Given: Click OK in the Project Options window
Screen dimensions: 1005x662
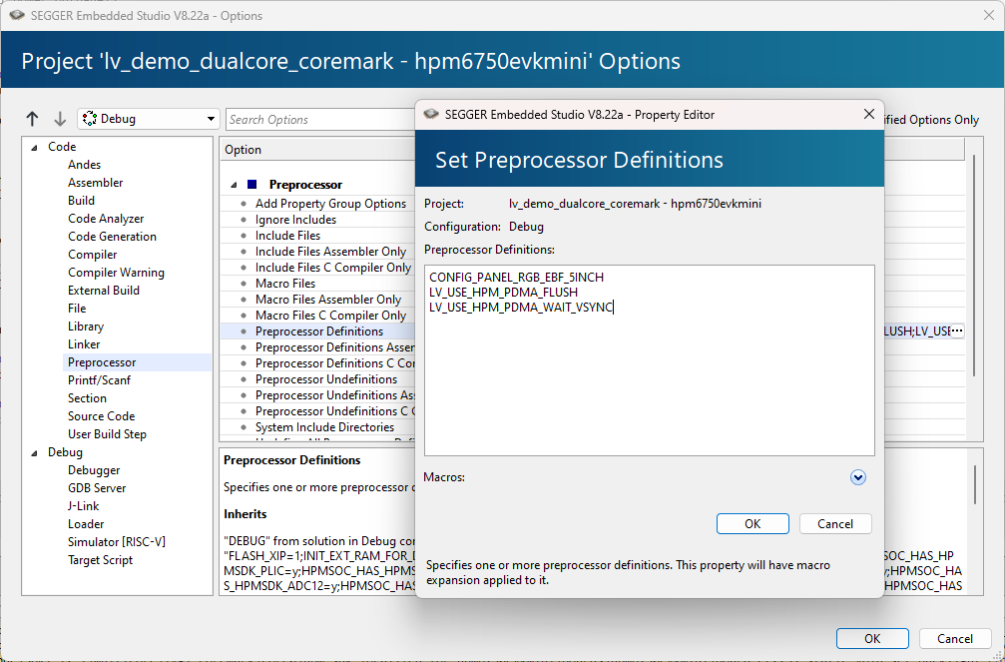Looking at the screenshot, I should 872,638.
